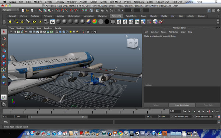The width and height of the screenshot is (221, 138).
Task: Switch to the Animation shelf tab
Action: [x=89, y=16]
